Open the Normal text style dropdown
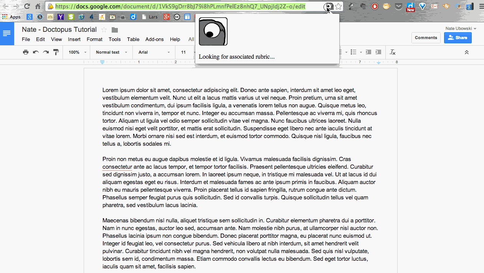This screenshot has width=484, height=273. [111, 52]
